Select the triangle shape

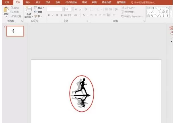[152, 12]
